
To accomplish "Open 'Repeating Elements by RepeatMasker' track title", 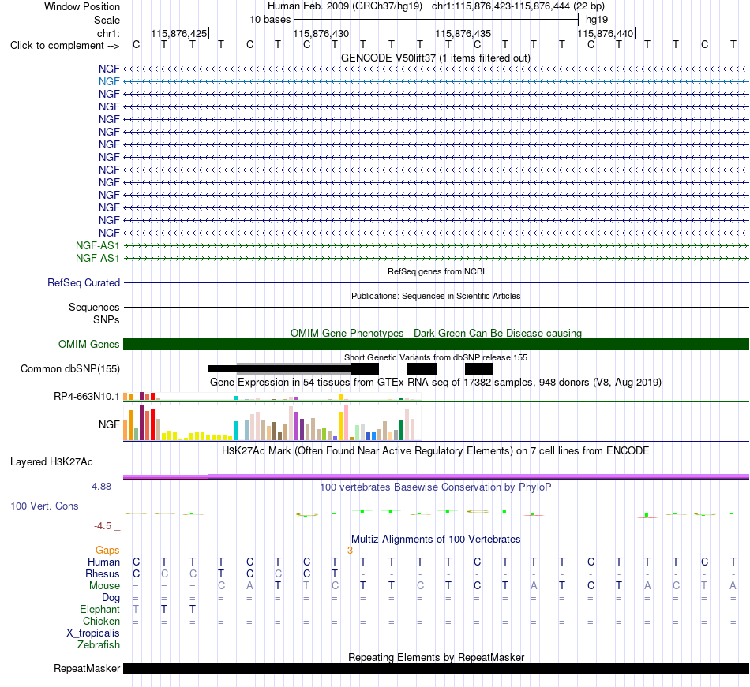I will pyautogui.click(x=437, y=657).
